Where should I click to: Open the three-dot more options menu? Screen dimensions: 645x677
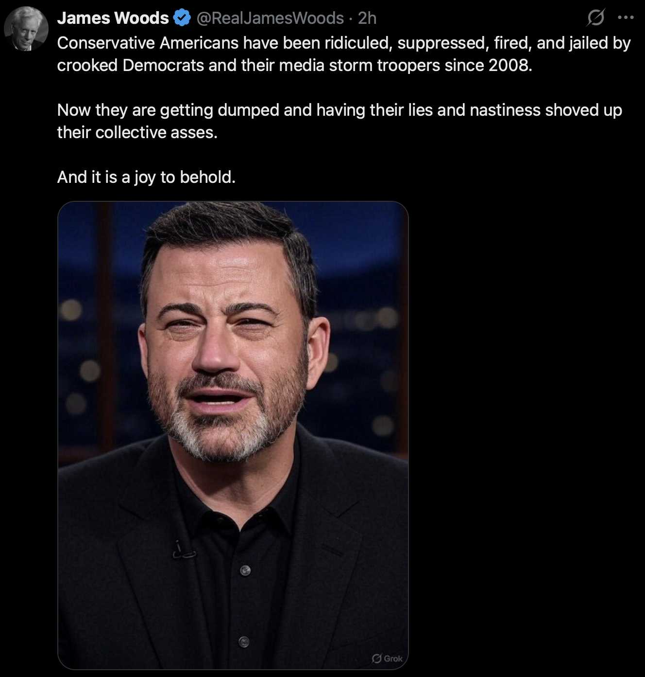(x=626, y=18)
